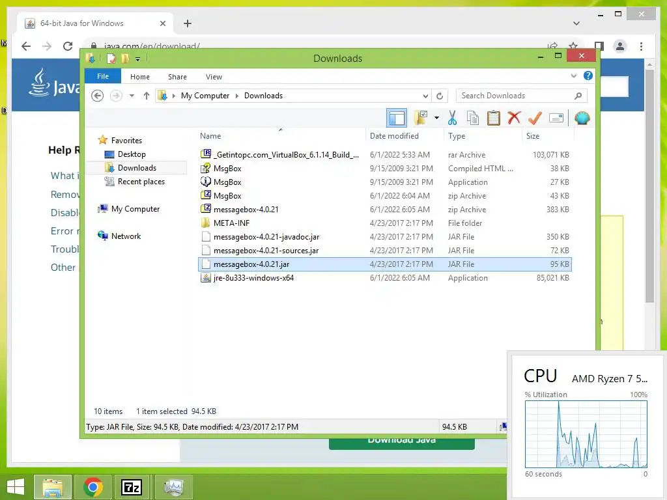Click the blue shell icon in toolbar
This screenshot has height=500, width=667.
click(582, 118)
